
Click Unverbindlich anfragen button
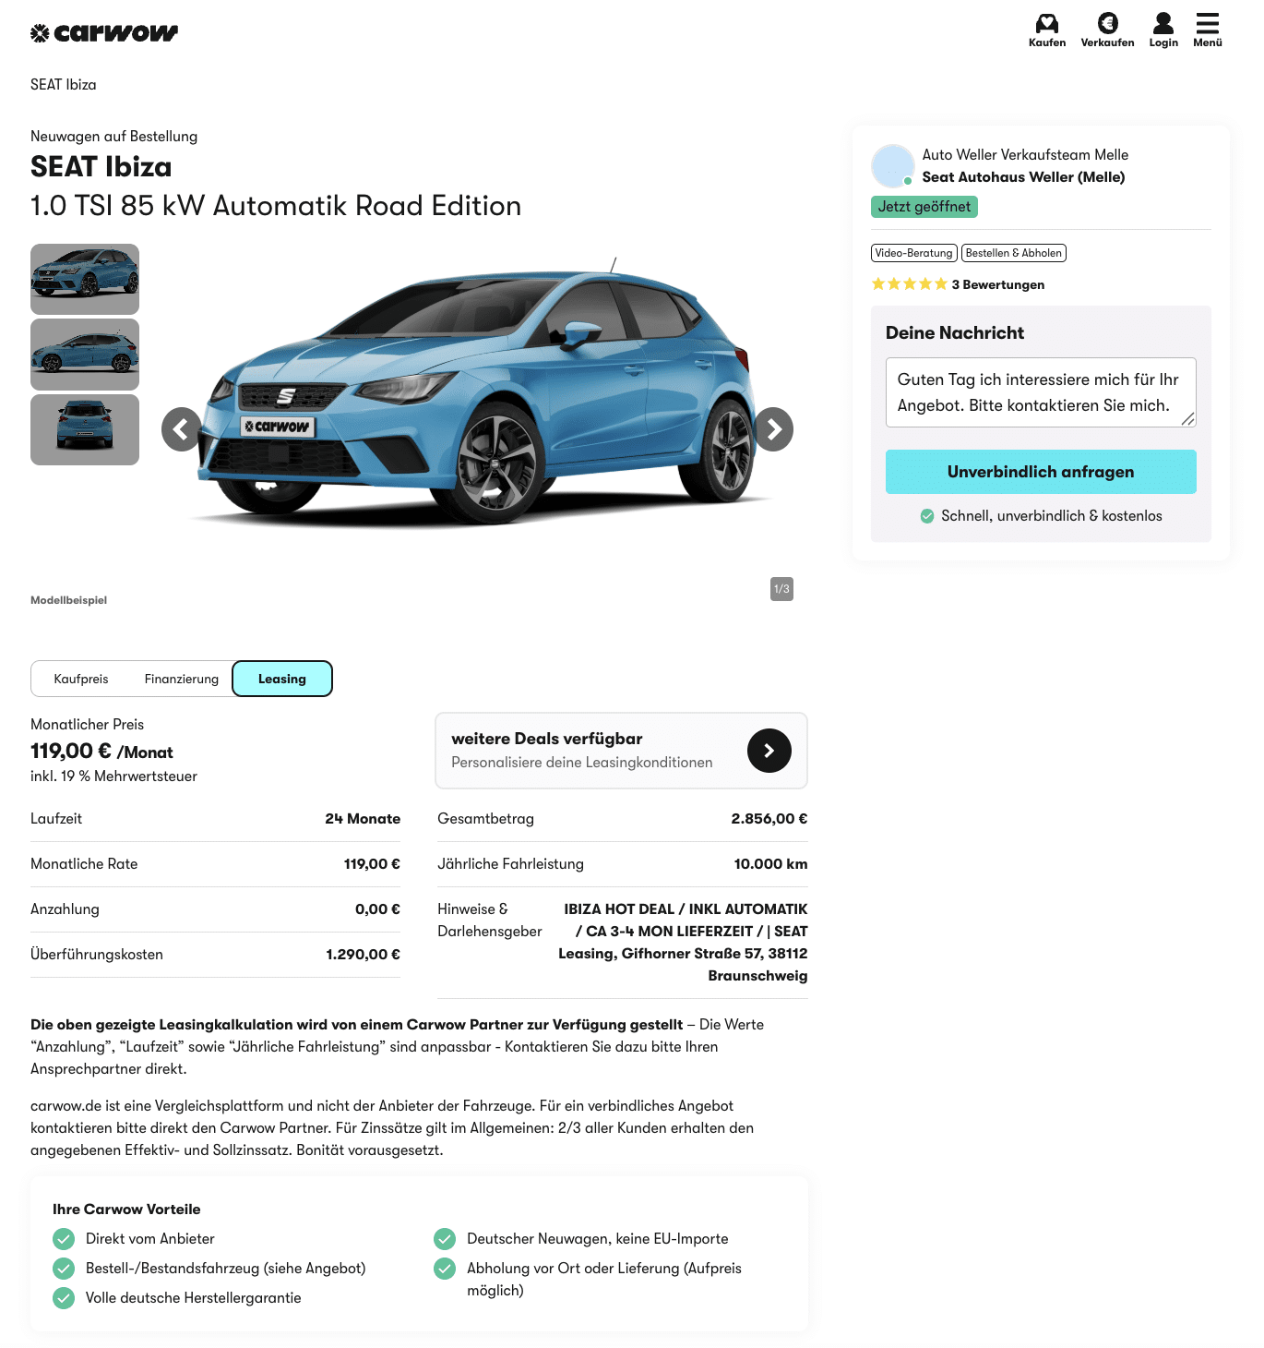[x=1041, y=472]
